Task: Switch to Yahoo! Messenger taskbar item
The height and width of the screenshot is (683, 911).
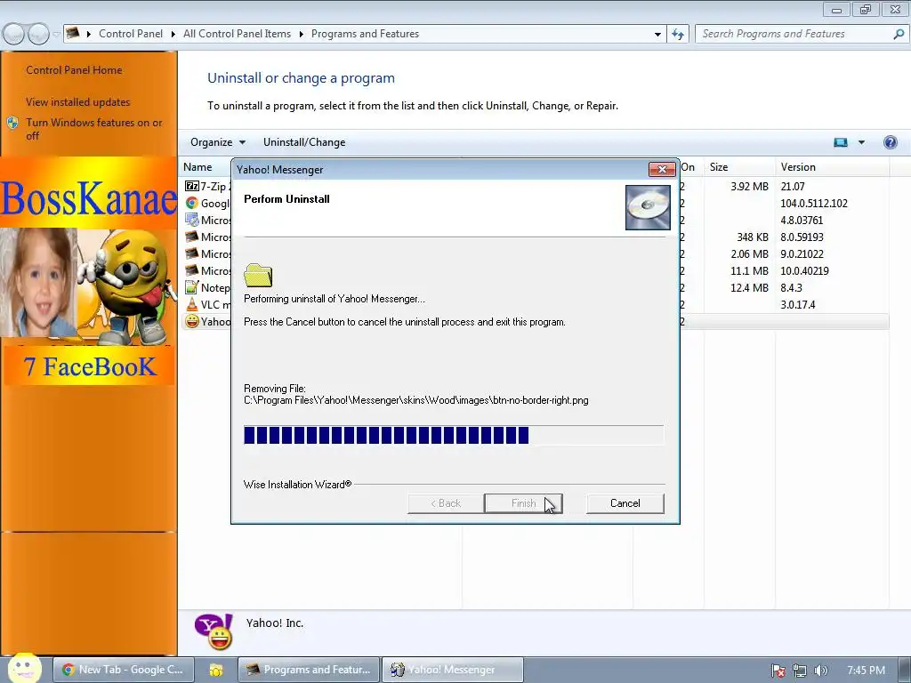Action: point(453,670)
